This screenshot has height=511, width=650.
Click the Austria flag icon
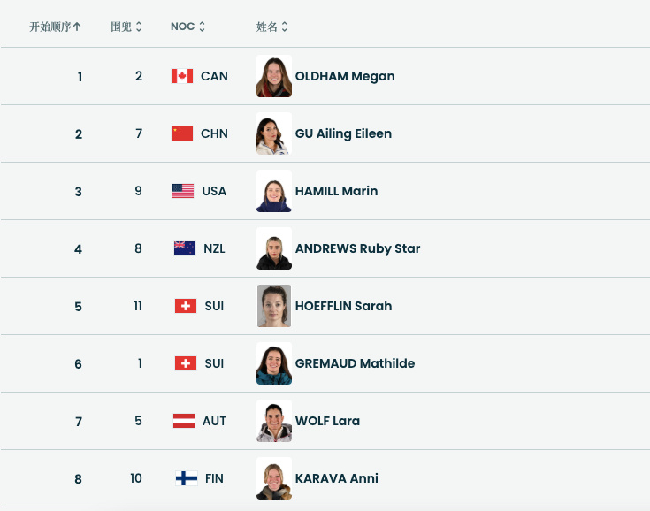click(184, 421)
